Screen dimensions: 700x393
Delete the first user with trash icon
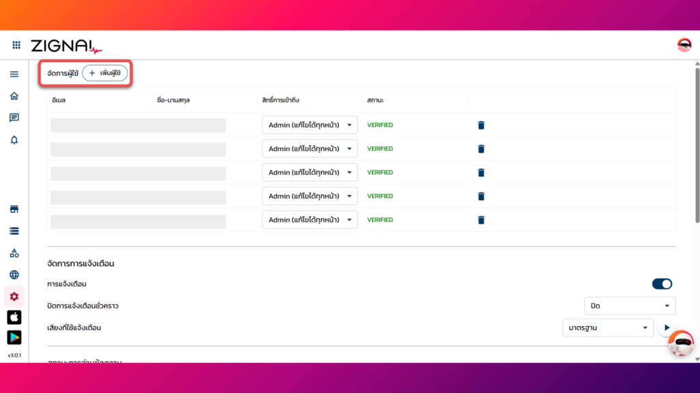click(x=481, y=125)
